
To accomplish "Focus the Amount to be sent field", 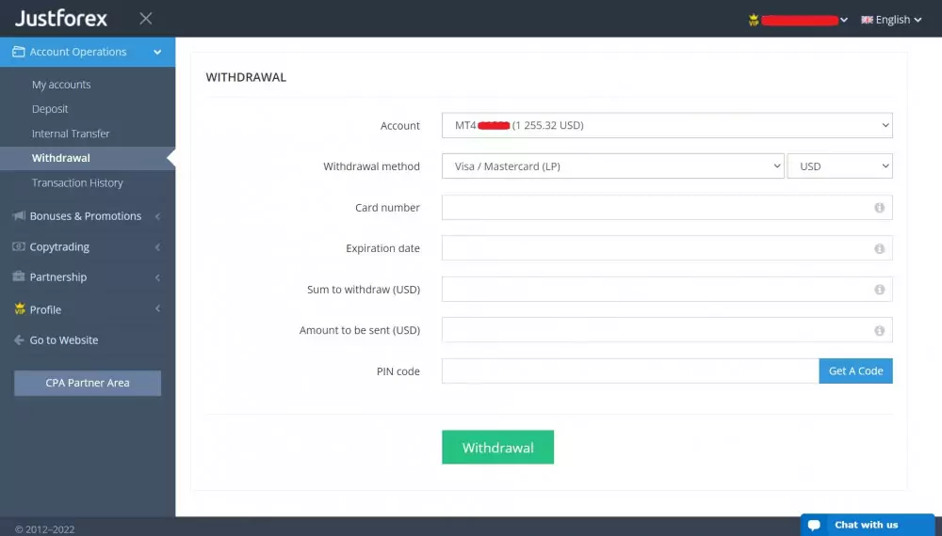I will coord(667,330).
